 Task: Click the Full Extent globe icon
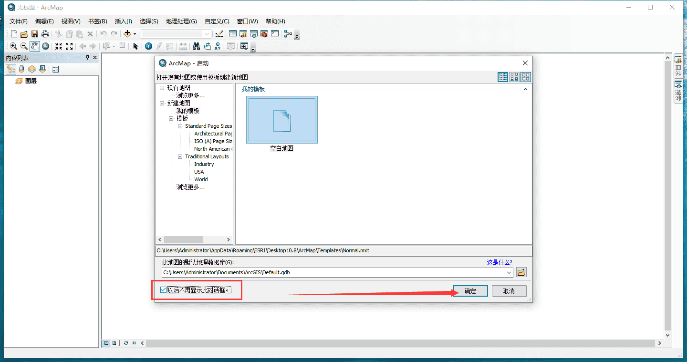[45, 46]
